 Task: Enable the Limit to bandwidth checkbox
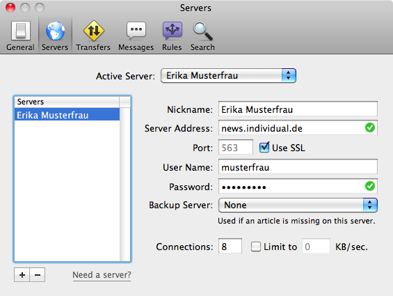[256, 247]
